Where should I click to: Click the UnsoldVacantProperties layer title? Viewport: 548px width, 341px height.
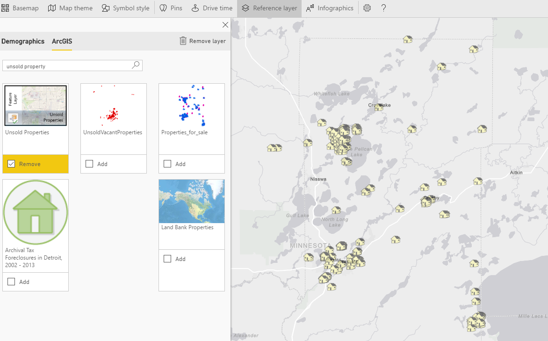coord(113,132)
